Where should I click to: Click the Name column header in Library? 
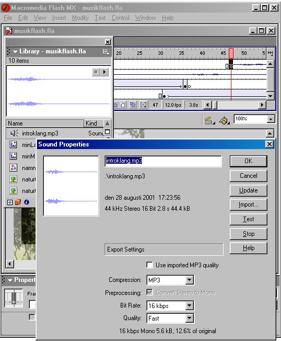pyautogui.click(x=44, y=123)
